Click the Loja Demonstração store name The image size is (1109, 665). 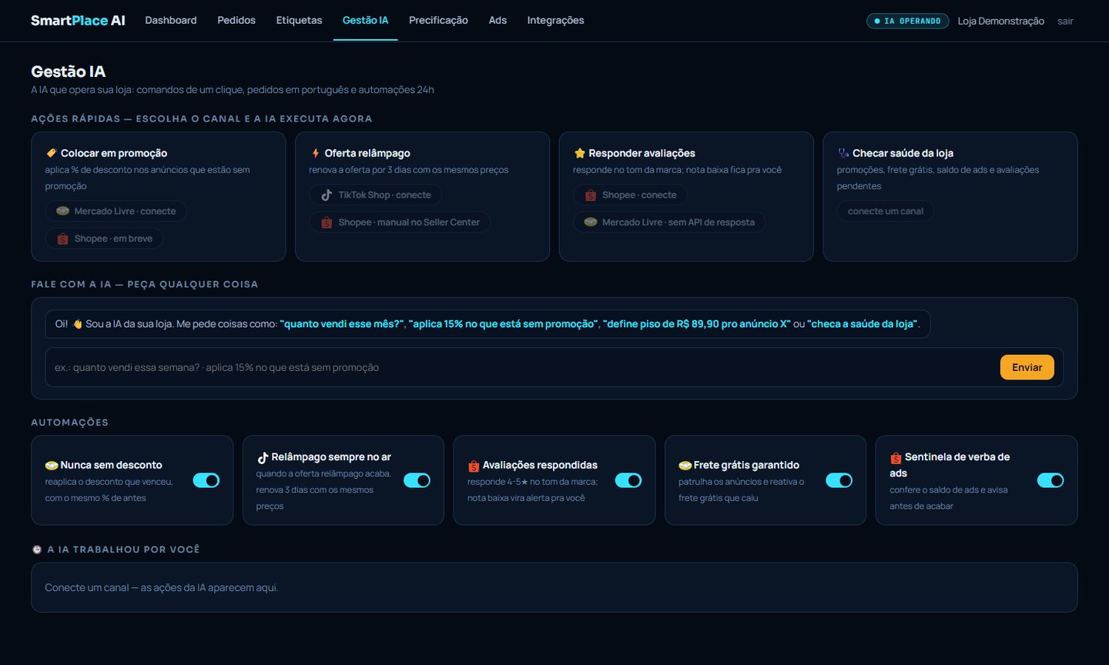tap(1000, 21)
